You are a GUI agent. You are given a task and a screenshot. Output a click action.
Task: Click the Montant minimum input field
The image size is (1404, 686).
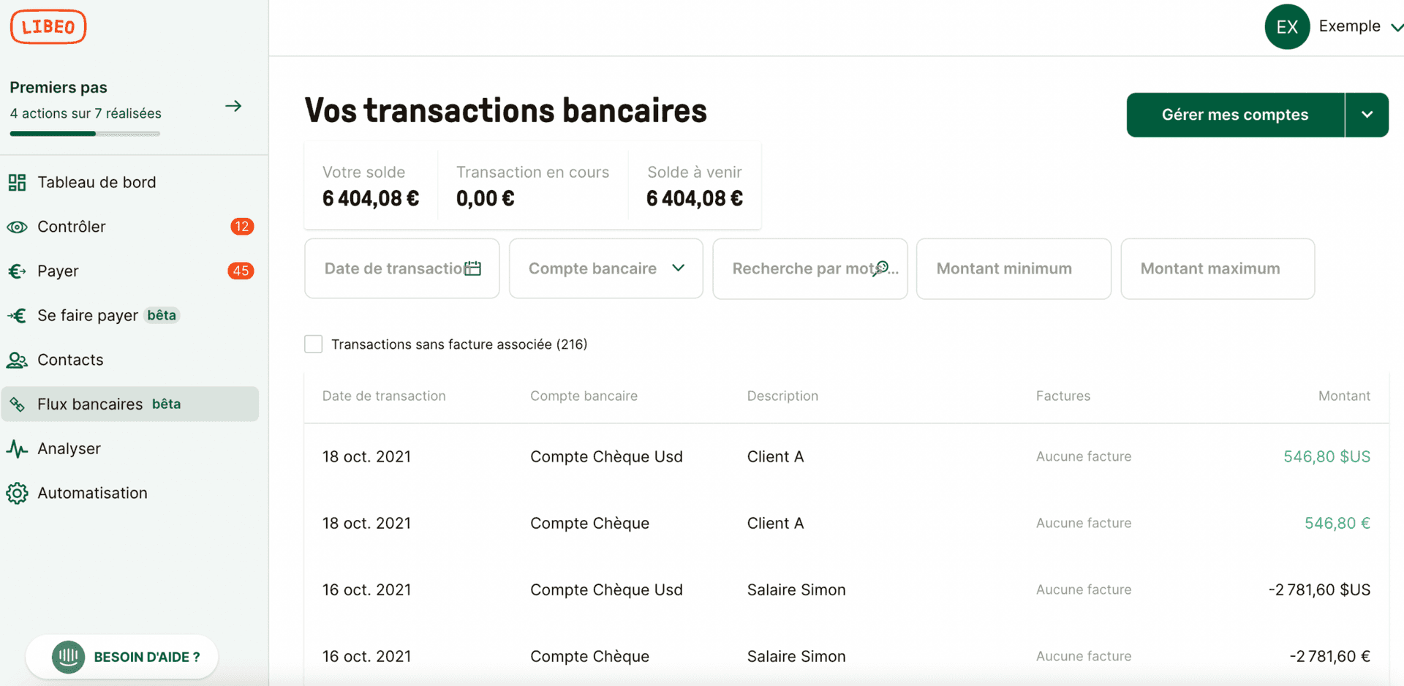point(1013,268)
